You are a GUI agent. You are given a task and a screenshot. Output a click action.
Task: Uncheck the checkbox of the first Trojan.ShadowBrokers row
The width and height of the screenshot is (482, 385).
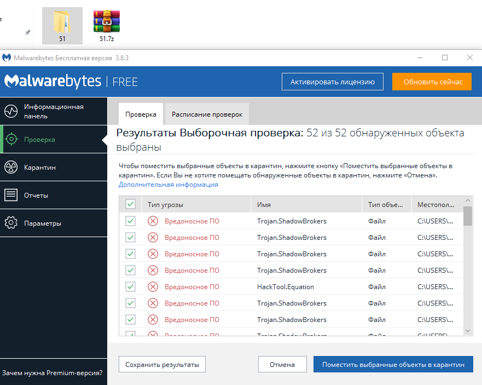tap(130, 221)
